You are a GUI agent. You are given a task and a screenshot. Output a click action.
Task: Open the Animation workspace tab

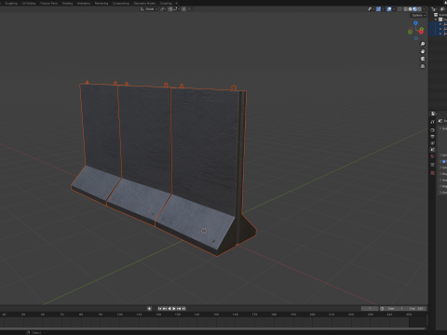tap(84, 3)
